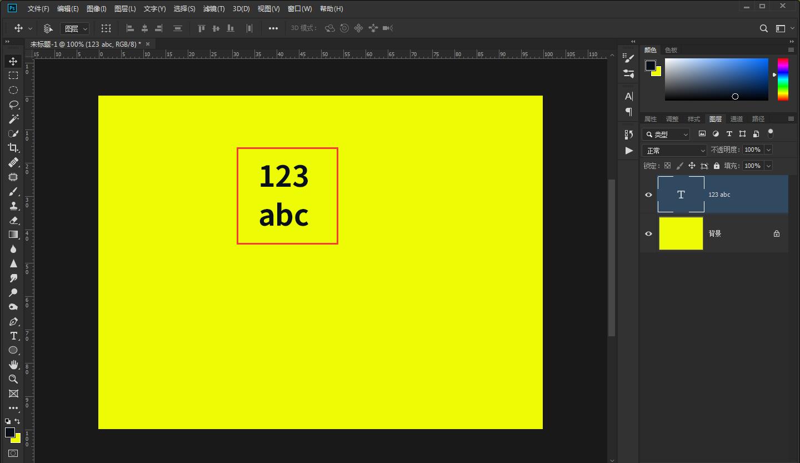Open the 滤镜(T) menu
This screenshot has width=800, height=463.
pyautogui.click(x=214, y=9)
